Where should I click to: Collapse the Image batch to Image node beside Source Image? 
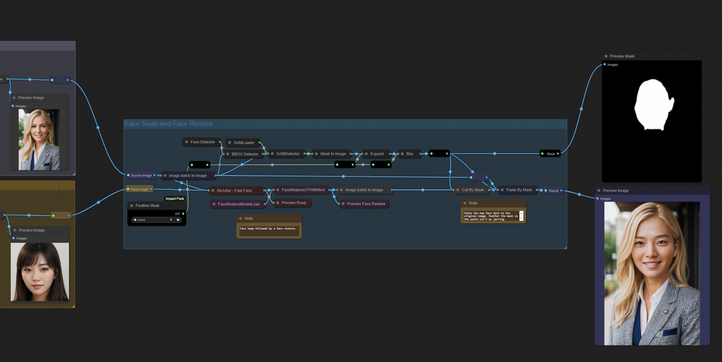pos(165,175)
